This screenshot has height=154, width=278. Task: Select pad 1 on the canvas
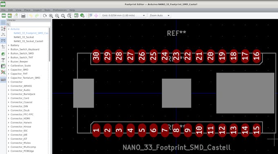click(96, 130)
